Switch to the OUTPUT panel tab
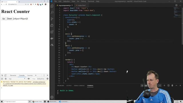183x103 pixels. (69, 86)
